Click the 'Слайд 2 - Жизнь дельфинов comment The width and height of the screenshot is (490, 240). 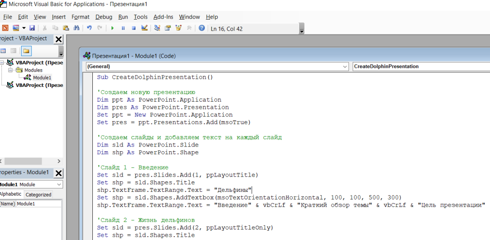click(x=146, y=220)
